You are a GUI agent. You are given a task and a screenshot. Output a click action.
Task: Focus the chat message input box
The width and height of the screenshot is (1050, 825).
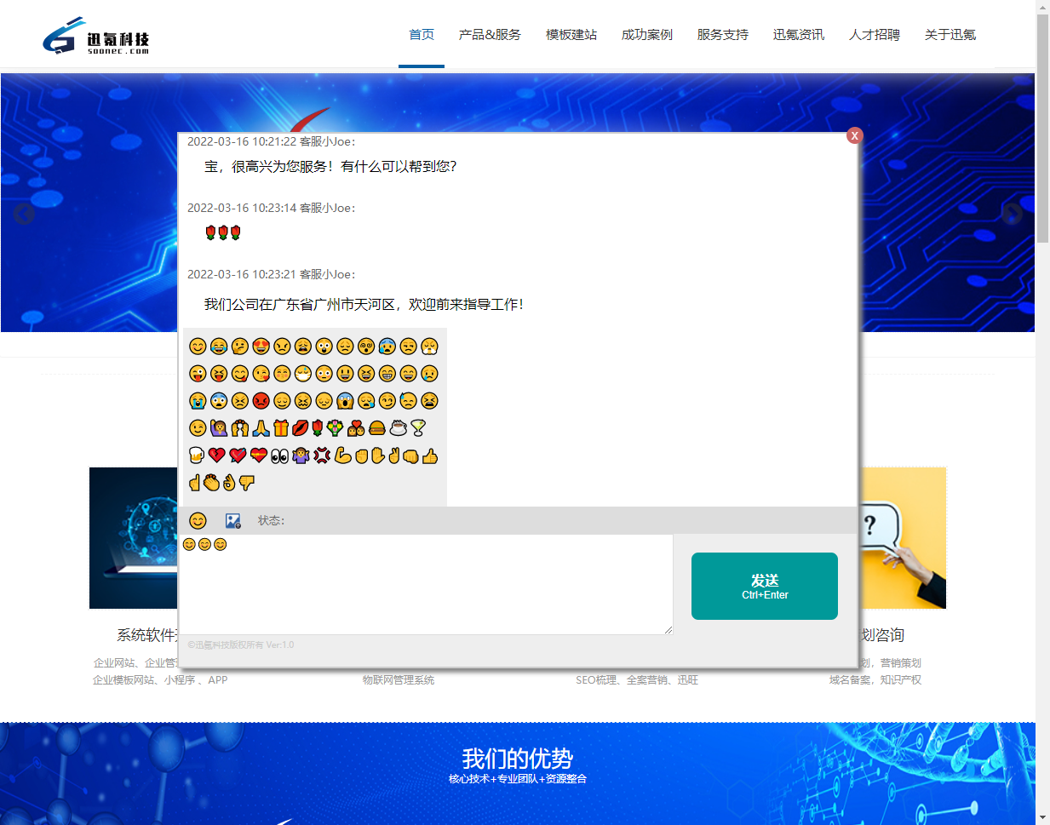click(426, 584)
